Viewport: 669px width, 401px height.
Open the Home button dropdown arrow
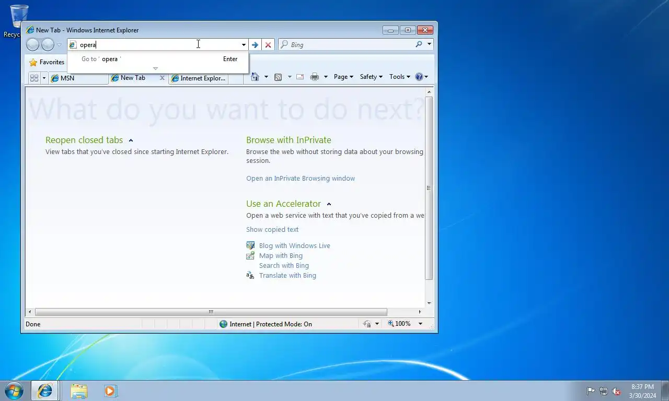click(x=266, y=77)
